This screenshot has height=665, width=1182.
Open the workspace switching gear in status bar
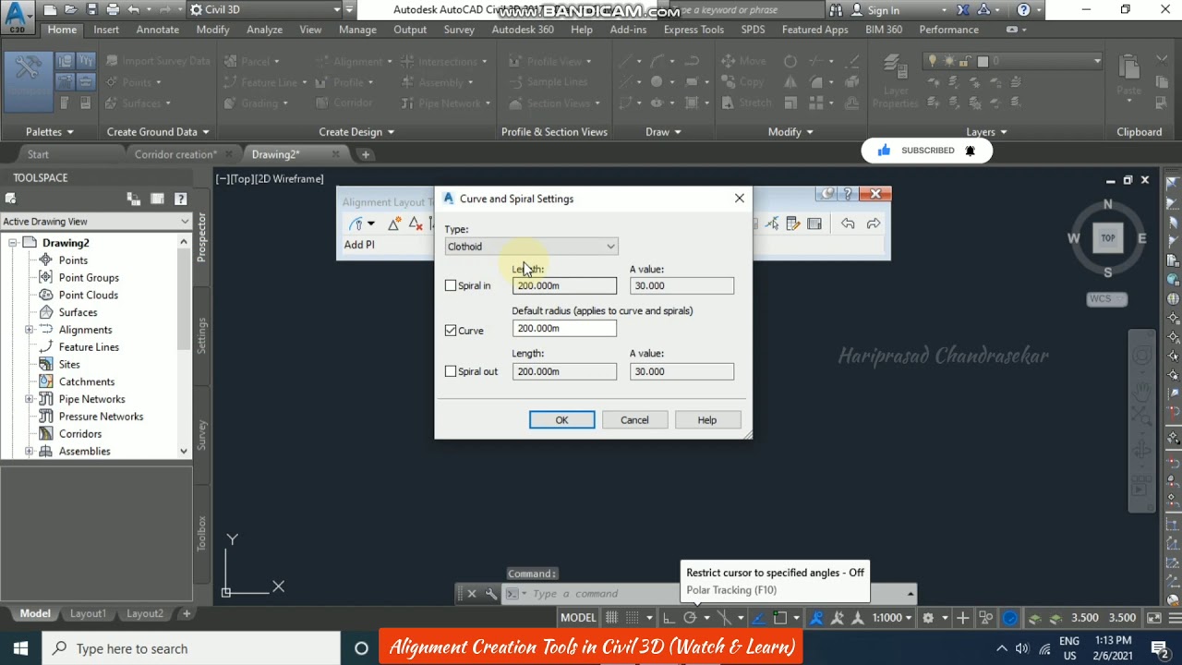click(x=928, y=618)
